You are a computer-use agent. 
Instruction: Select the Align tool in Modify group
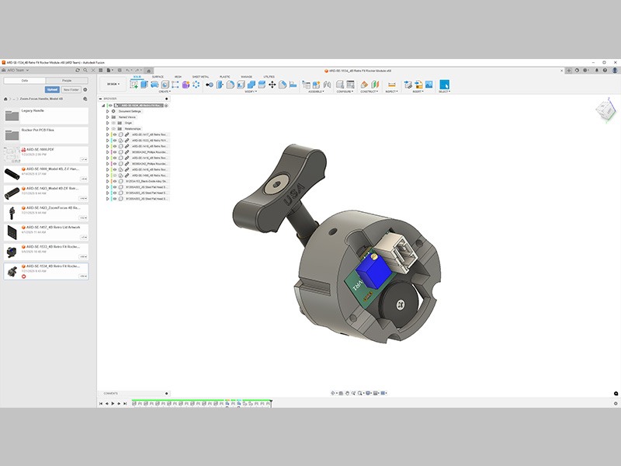(293, 85)
